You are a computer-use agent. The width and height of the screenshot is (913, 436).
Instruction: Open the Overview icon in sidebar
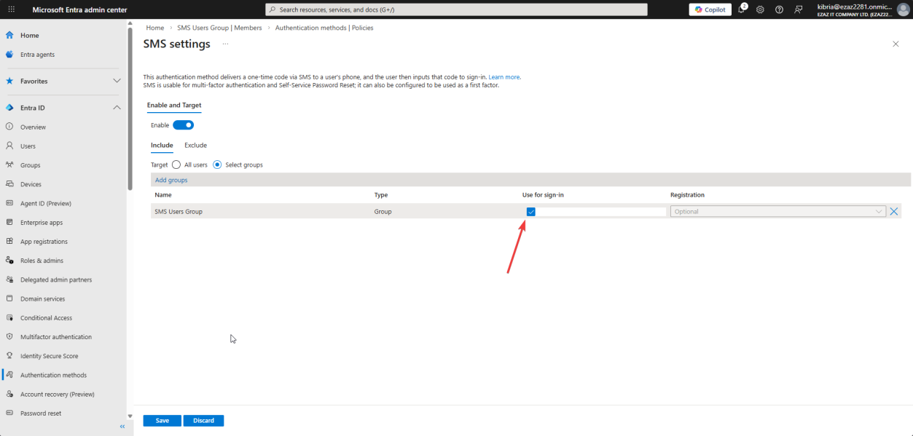coord(9,127)
